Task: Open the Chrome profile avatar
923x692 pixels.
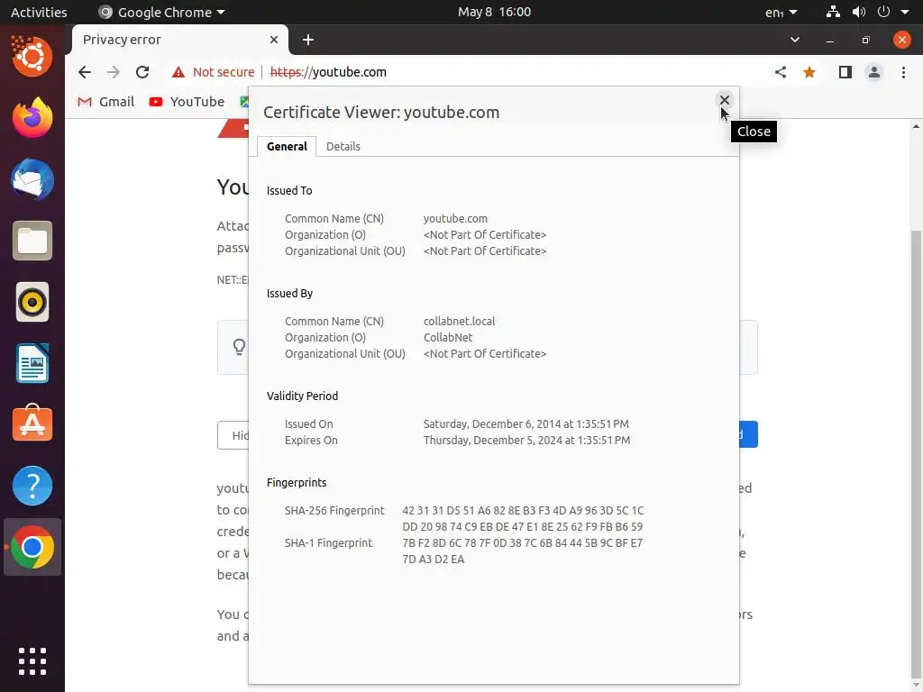Action: pos(874,72)
